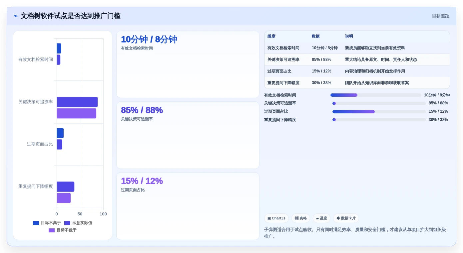
Task: Open the 15% / 12% data card
Action: point(188,206)
